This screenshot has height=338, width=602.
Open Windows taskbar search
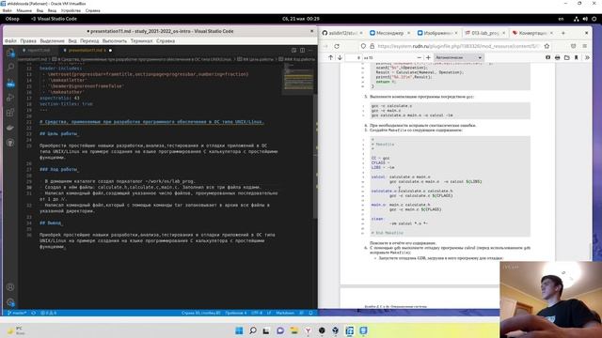(253, 330)
